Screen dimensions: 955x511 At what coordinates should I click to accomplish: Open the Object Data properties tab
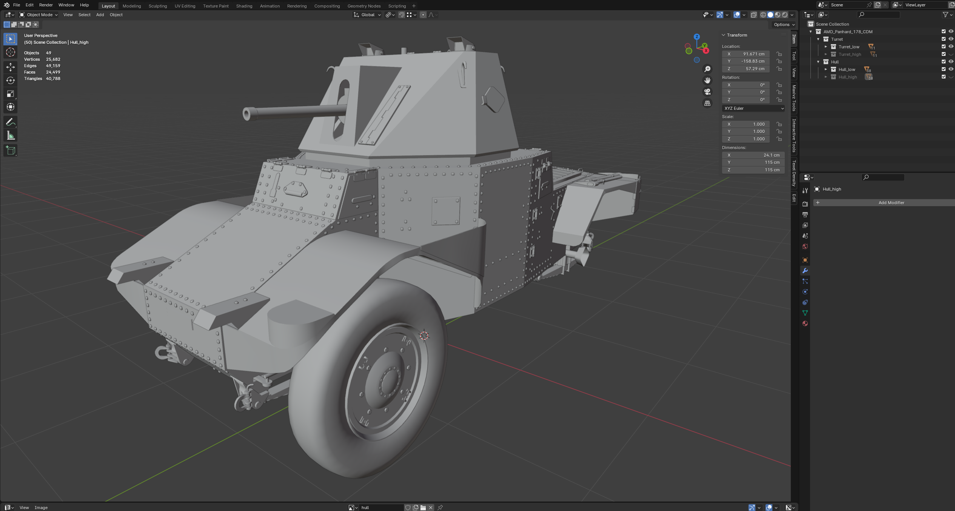805,313
